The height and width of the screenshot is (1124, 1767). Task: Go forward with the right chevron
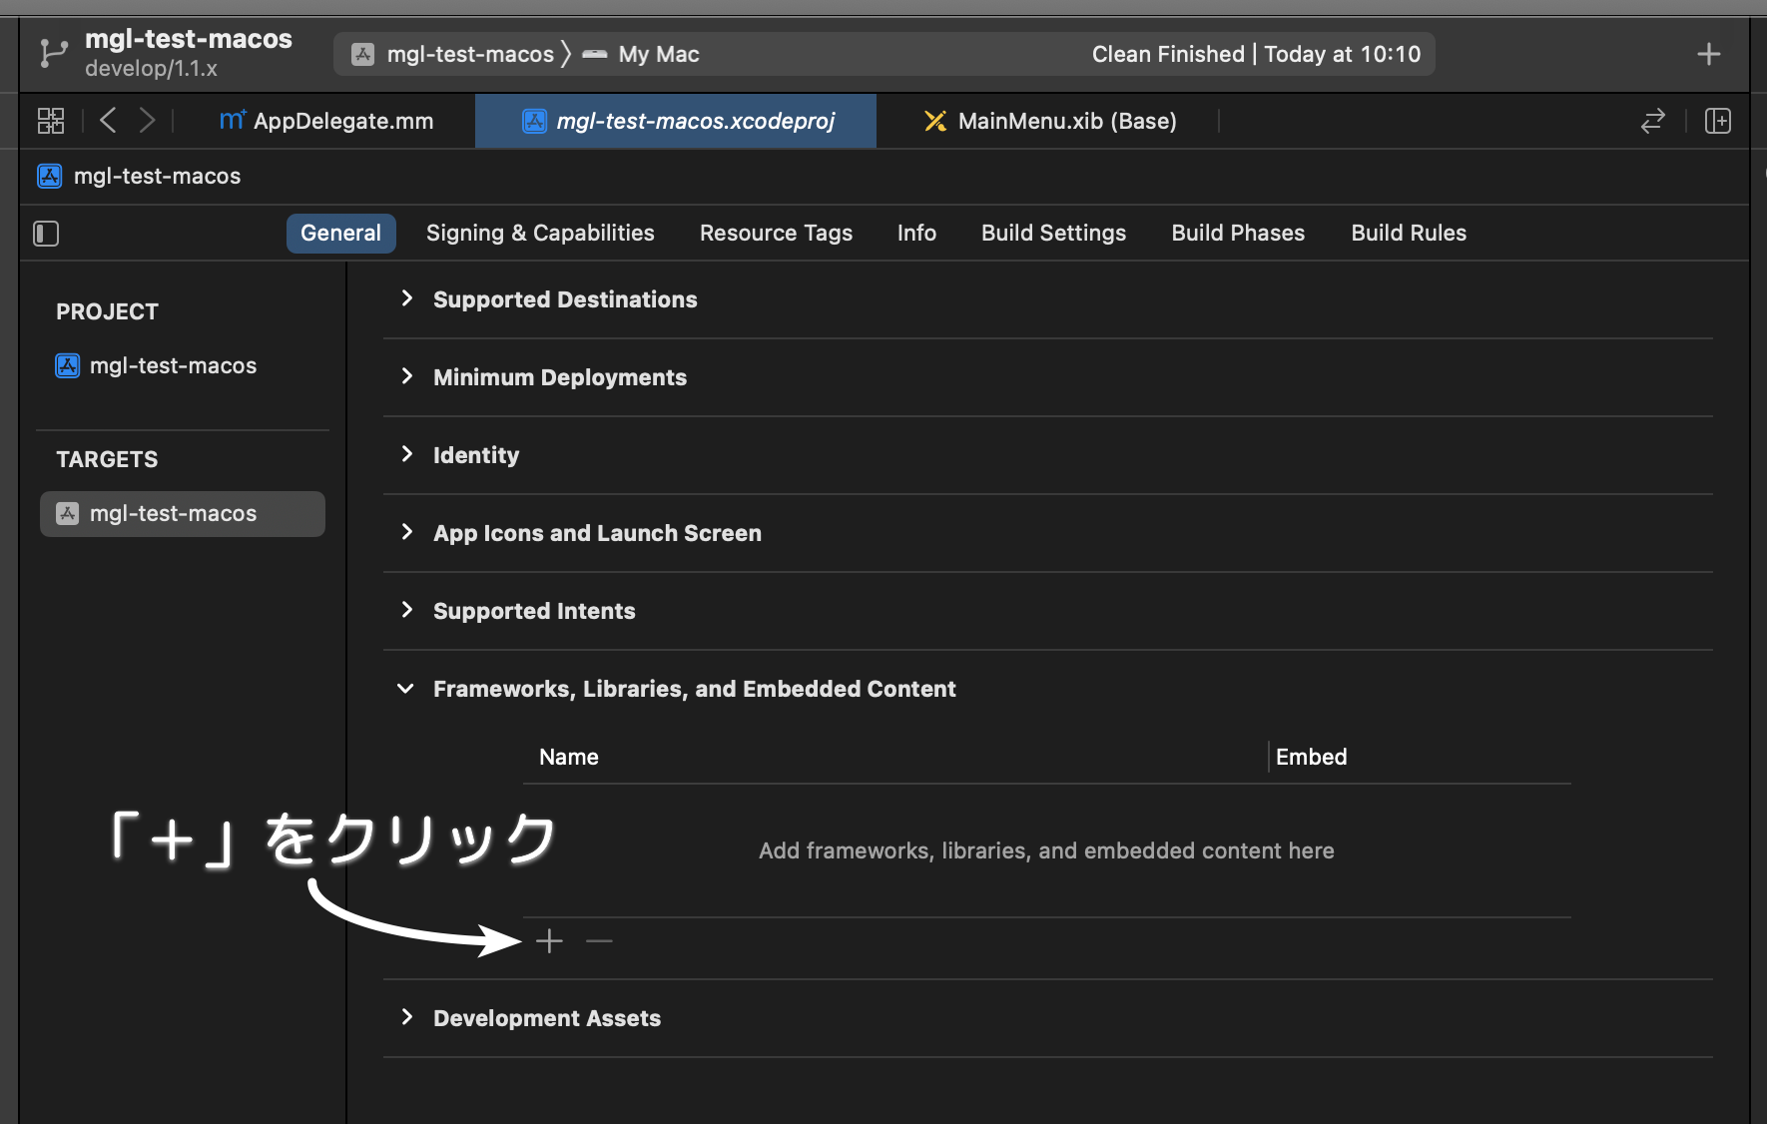[147, 121]
